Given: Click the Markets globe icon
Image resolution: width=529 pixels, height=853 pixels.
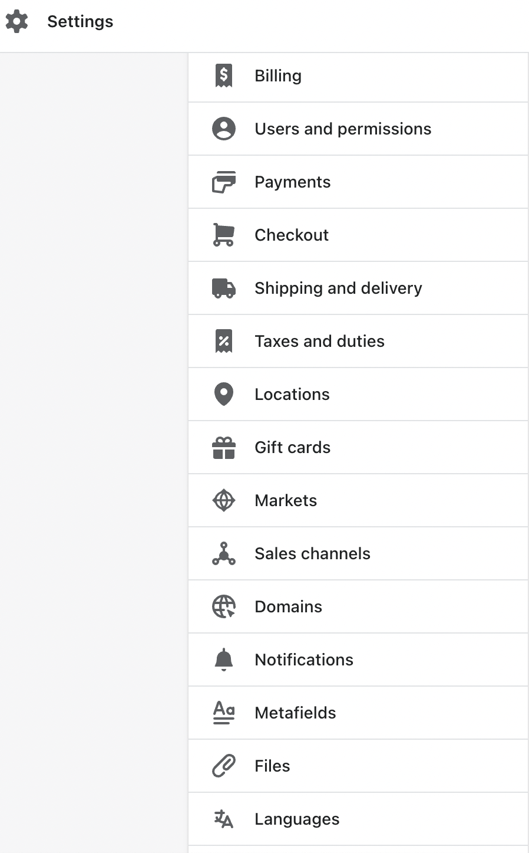Looking at the screenshot, I should tap(223, 500).
